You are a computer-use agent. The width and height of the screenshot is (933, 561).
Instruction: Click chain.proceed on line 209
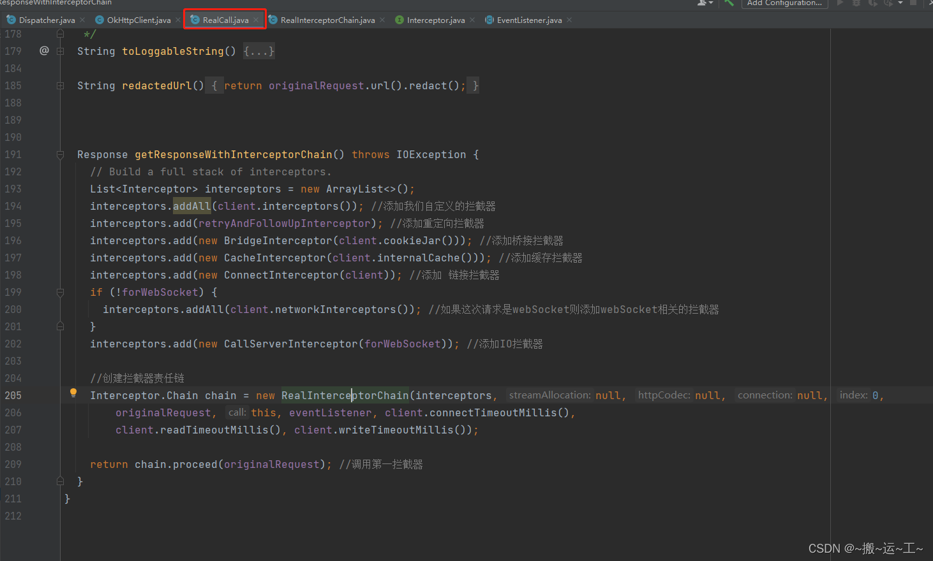tap(176, 464)
